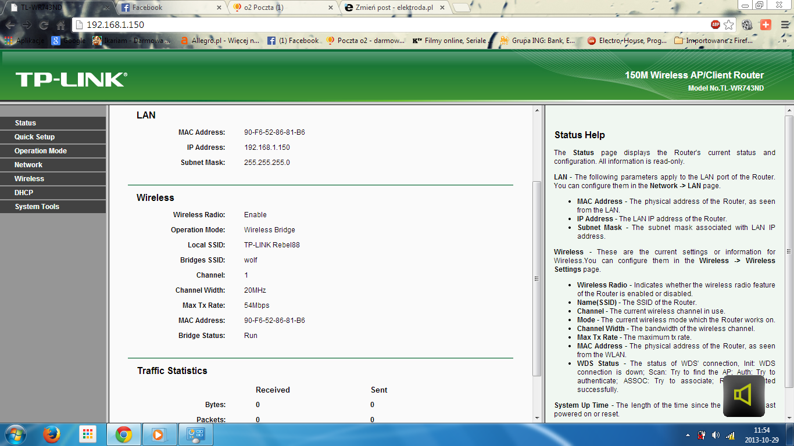Screen dimensions: 794x446
Task: Select Operation Mode value Wireless Bridge
Action: tap(270, 230)
